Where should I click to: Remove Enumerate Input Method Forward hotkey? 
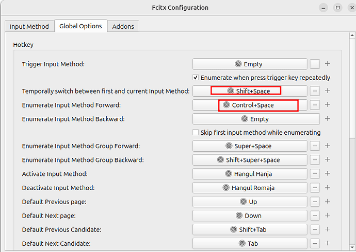tap(315, 105)
